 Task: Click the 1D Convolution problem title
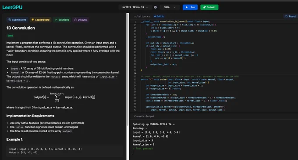pos(21,28)
